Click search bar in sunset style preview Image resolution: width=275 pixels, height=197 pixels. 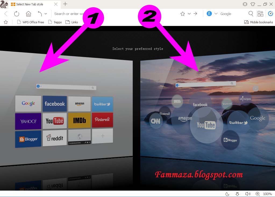(x=206, y=84)
